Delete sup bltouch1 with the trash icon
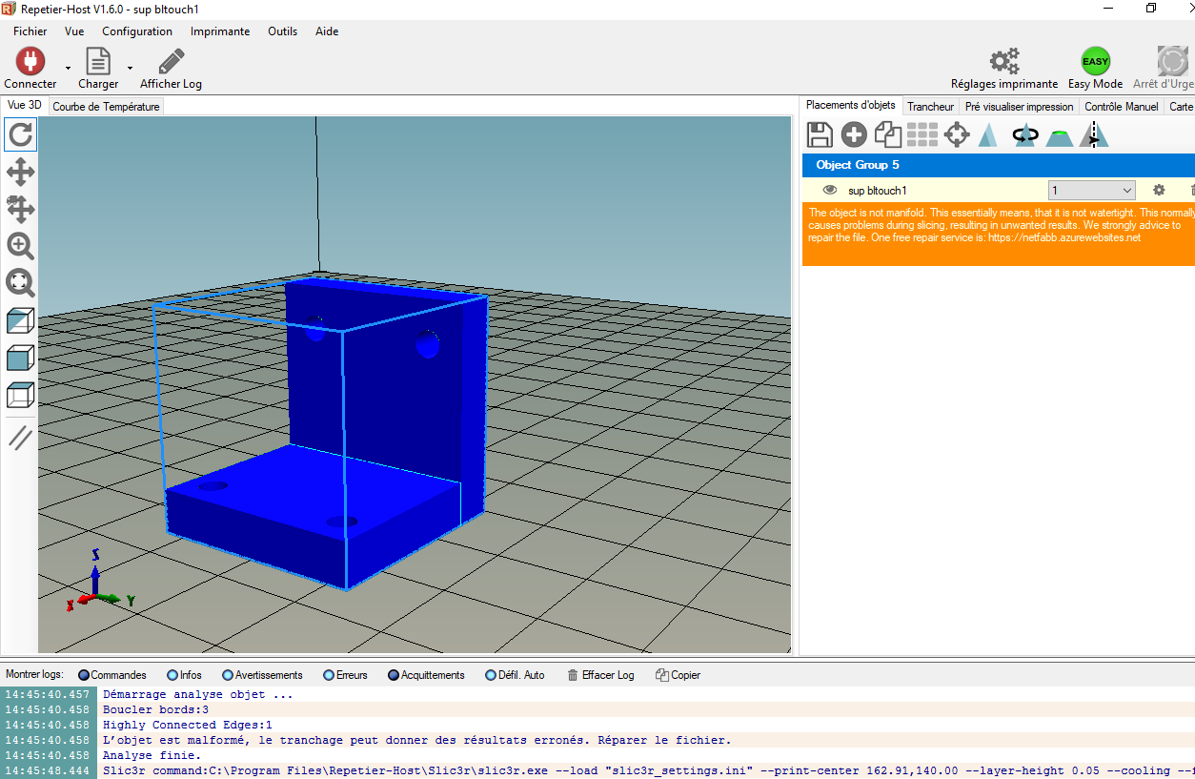This screenshot has width=1195, height=779. pos(1192,191)
